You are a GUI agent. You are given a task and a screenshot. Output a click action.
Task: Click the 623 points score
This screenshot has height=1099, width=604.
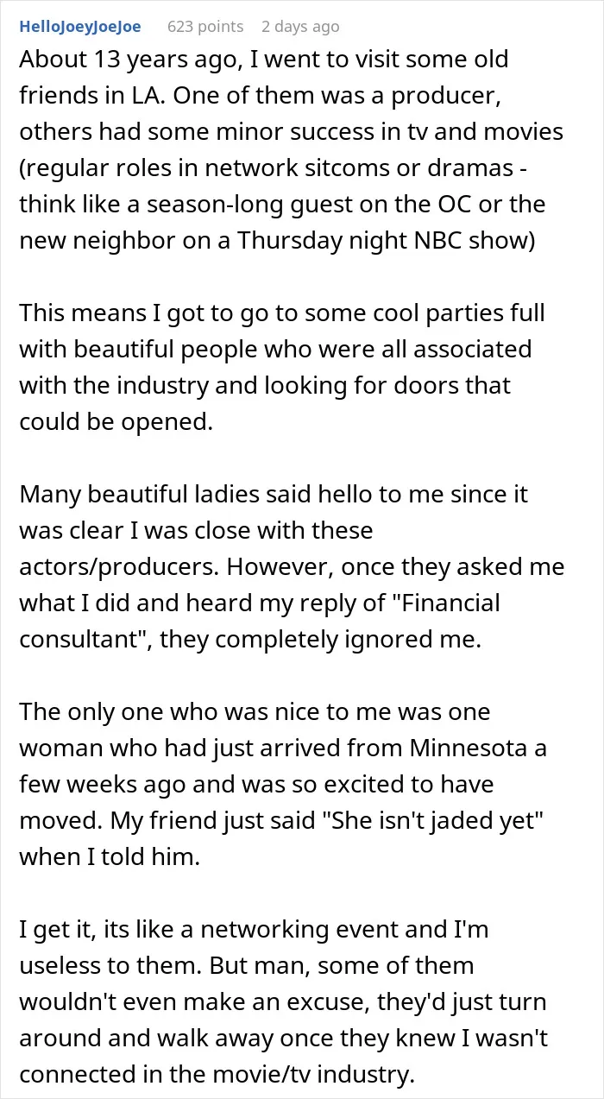pyautogui.click(x=205, y=27)
